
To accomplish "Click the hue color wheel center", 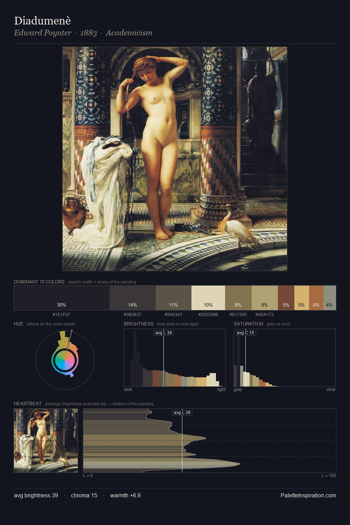I will click(x=65, y=360).
